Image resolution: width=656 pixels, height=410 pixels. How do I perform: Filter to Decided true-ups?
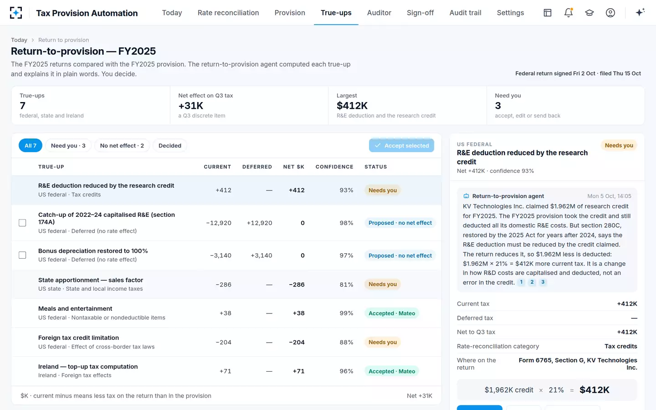coord(170,146)
